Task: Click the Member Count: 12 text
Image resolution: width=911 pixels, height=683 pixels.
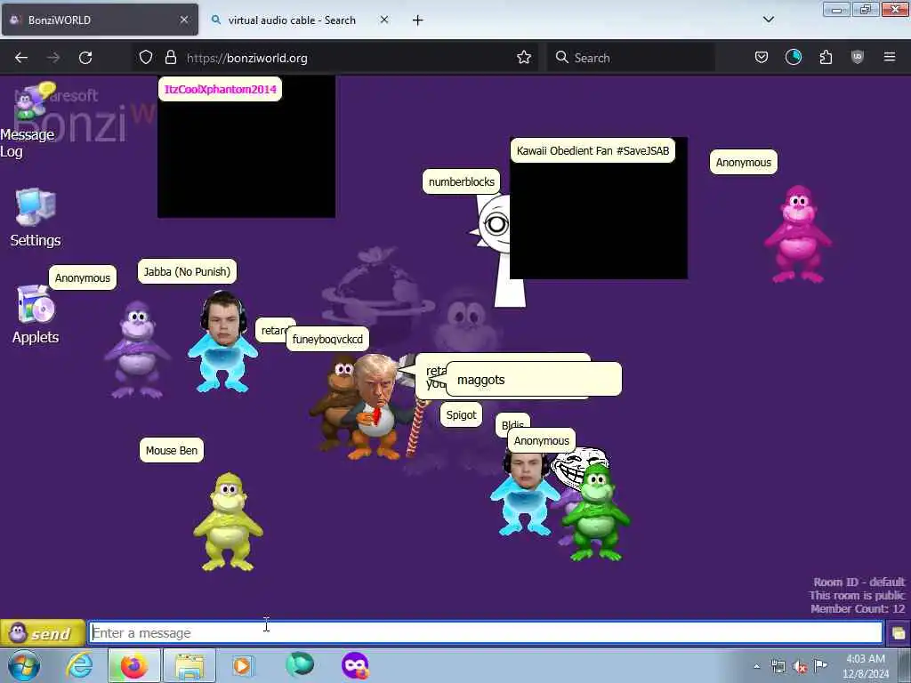Action: coord(858,608)
